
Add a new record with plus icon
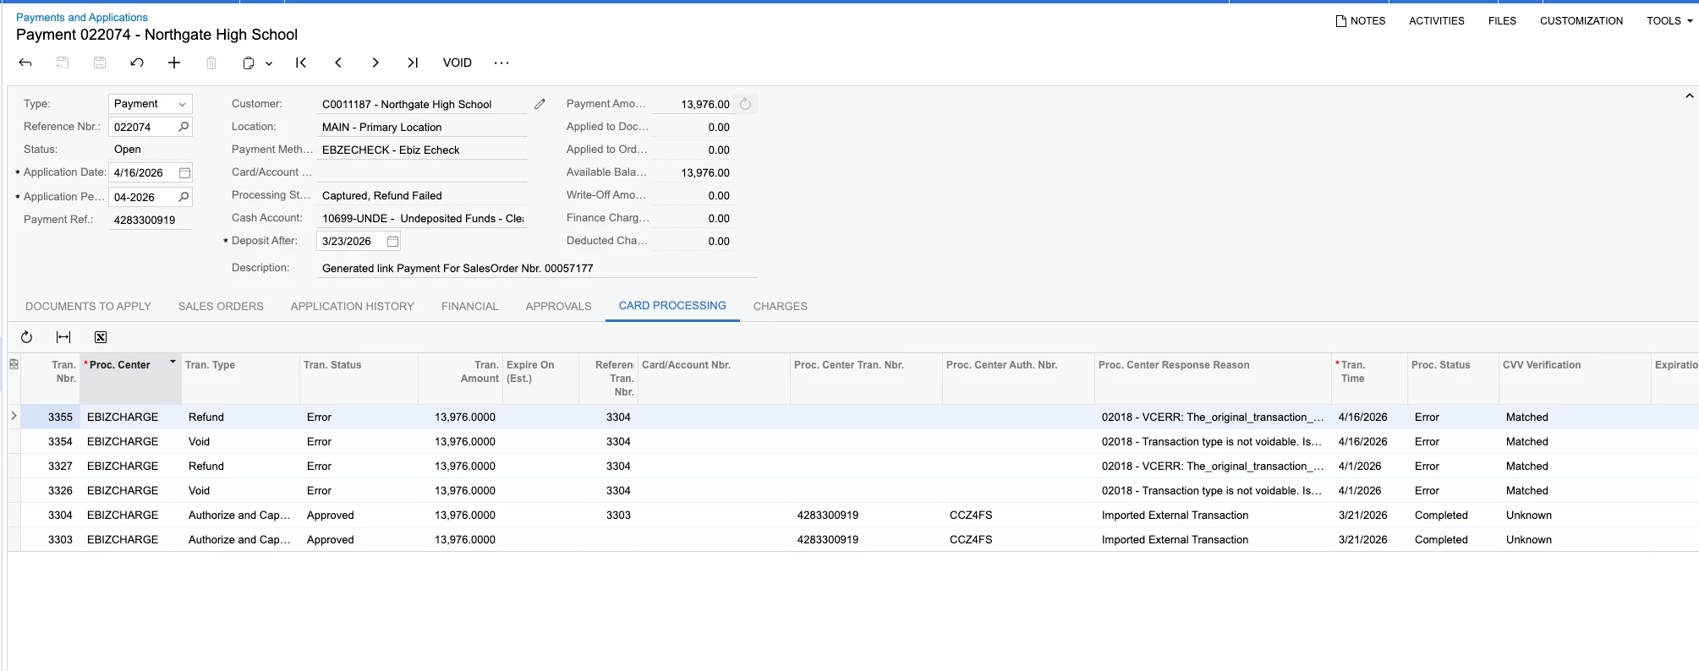174,63
